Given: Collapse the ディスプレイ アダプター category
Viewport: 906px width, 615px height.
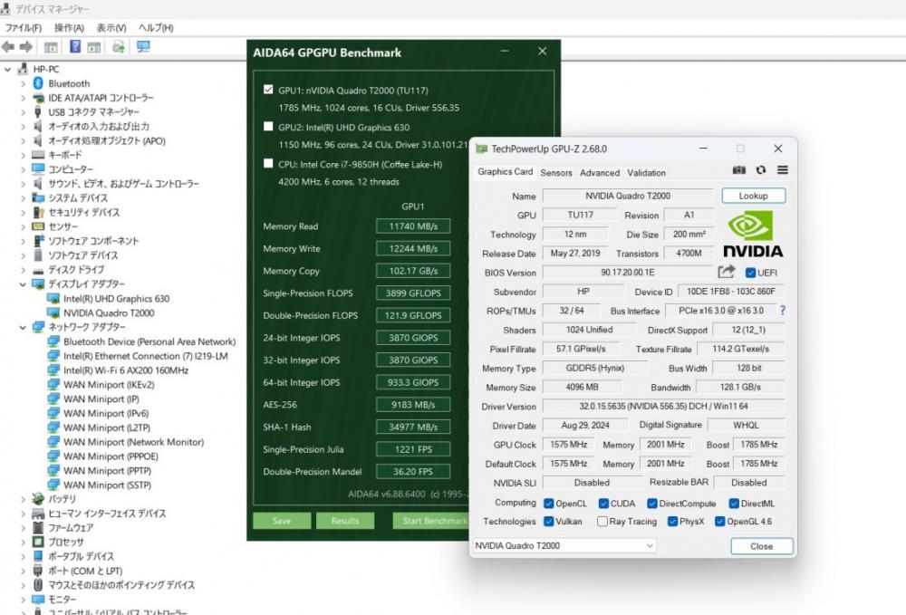Looking at the screenshot, I should click(x=24, y=284).
